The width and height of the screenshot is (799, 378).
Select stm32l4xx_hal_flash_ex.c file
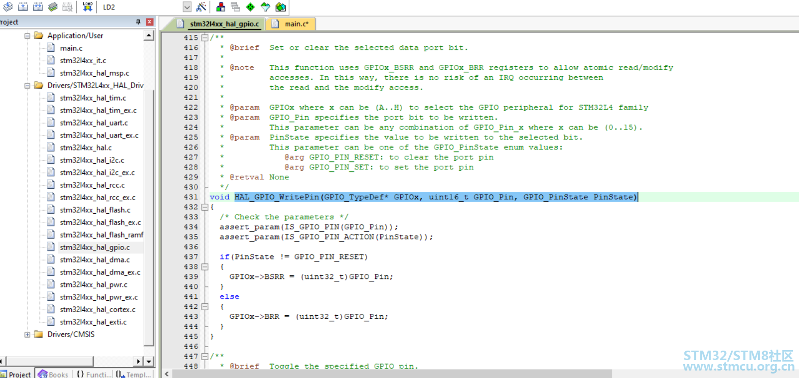tap(100, 223)
